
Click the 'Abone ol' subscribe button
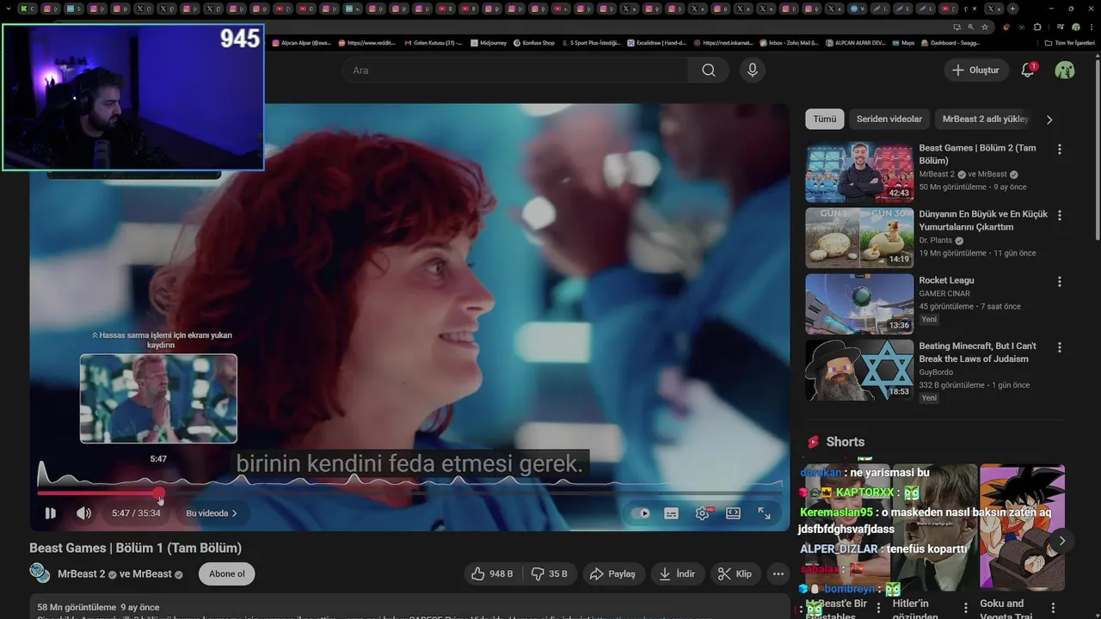[227, 573]
